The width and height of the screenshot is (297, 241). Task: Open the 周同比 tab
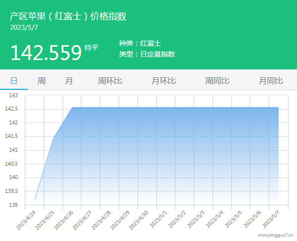[x=217, y=81]
